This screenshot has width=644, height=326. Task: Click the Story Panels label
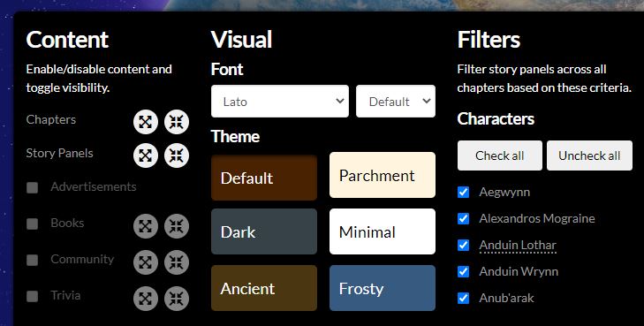click(59, 153)
